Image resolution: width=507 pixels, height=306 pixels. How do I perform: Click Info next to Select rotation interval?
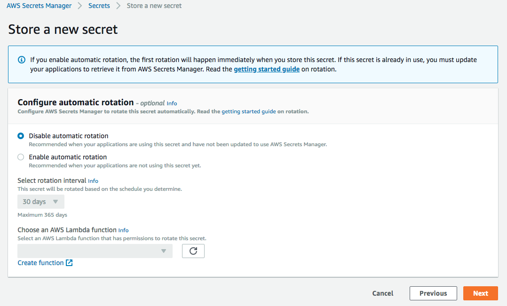tap(93, 180)
